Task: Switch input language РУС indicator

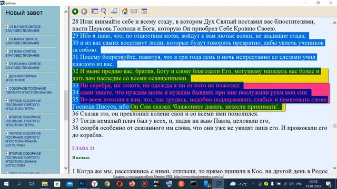Action: click(x=299, y=184)
